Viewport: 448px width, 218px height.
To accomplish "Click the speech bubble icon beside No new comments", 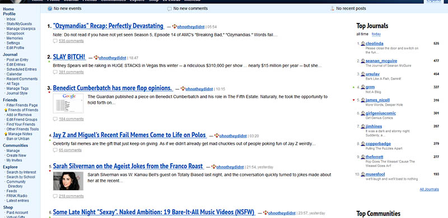I will tap(170, 9).
